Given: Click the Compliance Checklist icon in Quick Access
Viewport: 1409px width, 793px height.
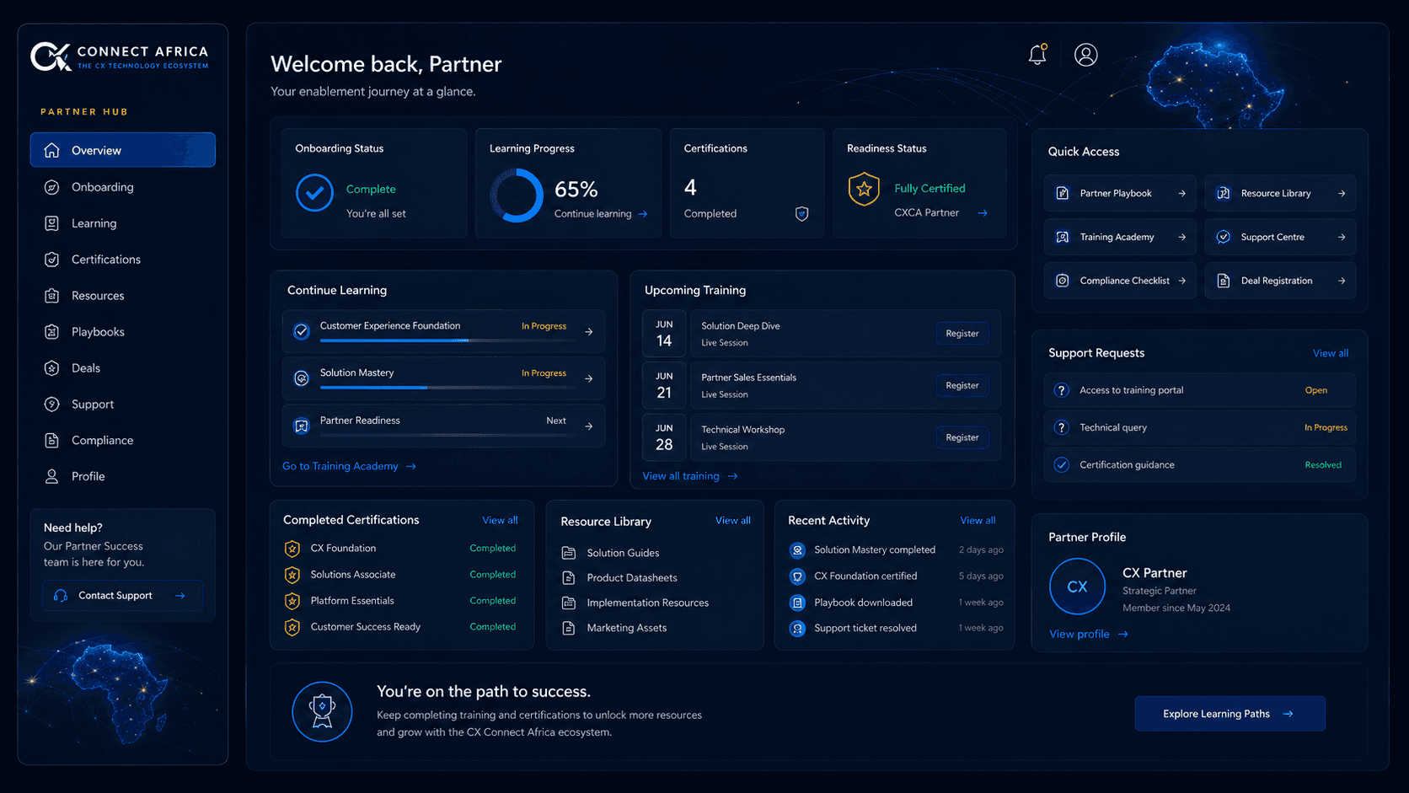Looking at the screenshot, I should tap(1062, 281).
